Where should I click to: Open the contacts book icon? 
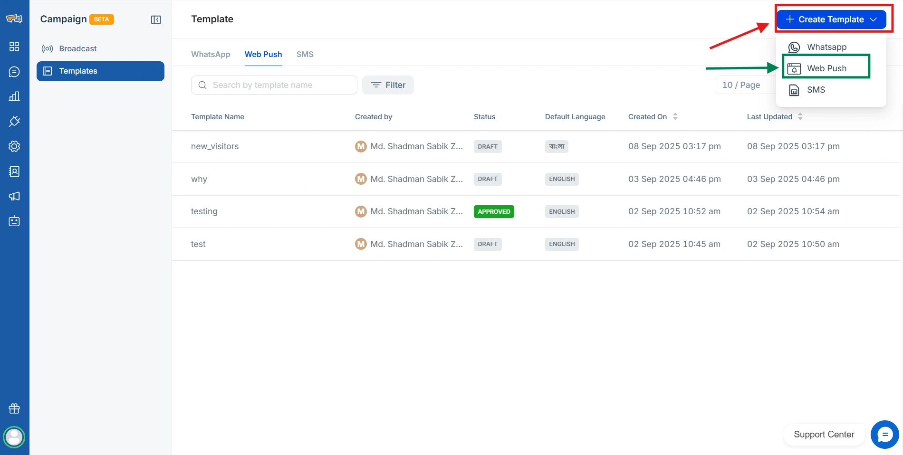coord(14,171)
